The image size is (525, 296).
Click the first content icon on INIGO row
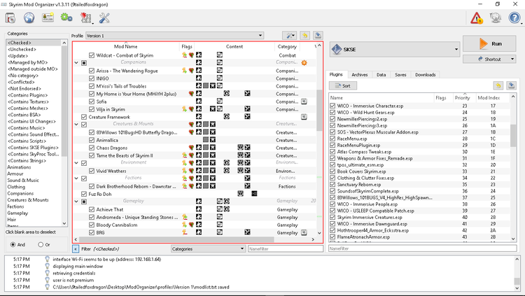click(x=199, y=78)
